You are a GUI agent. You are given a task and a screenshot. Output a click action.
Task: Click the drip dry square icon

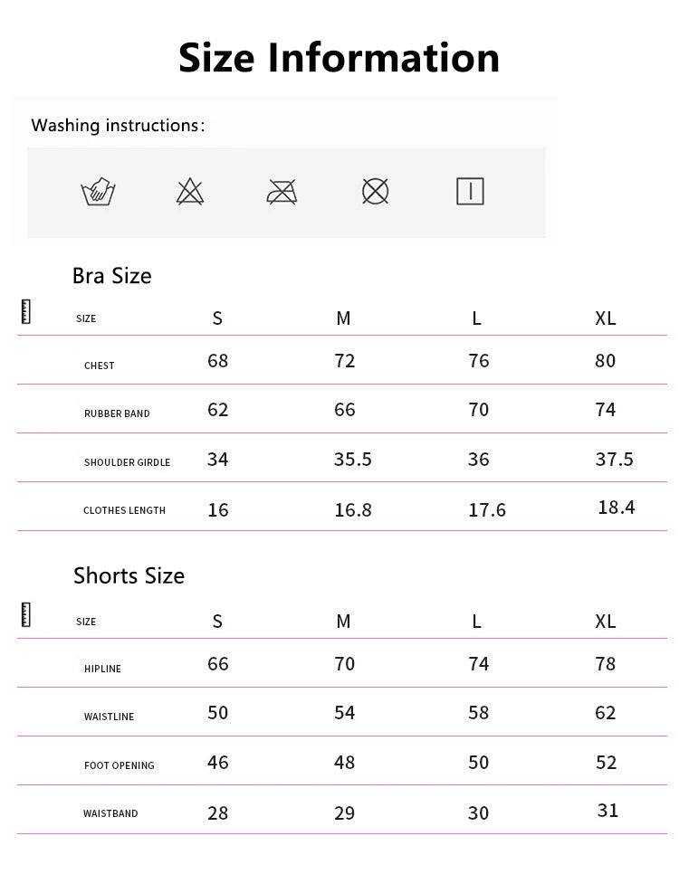[470, 192]
